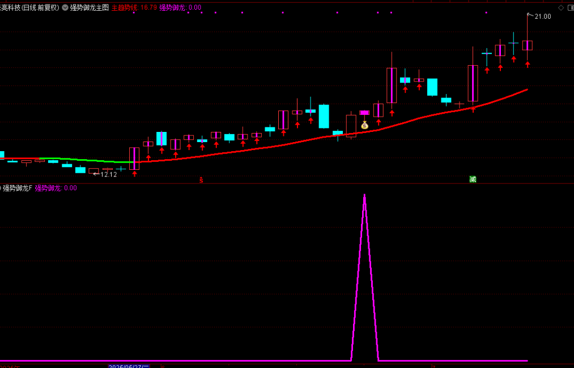Click the red S marker on the divider
Viewport: 574px width, 368px height.
pos(201,180)
